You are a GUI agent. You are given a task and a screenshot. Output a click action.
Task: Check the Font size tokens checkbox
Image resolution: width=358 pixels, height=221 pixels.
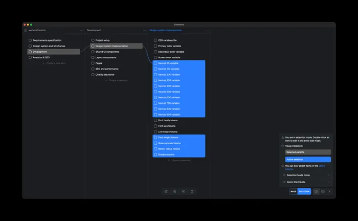click(x=155, y=126)
